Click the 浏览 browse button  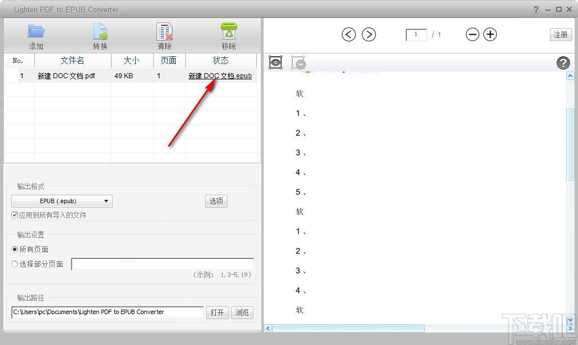click(242, 312)
